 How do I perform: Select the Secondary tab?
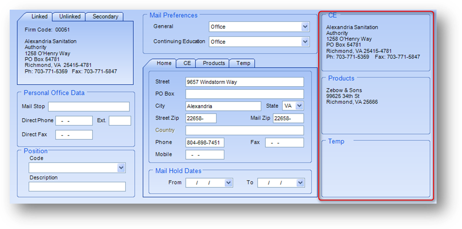pos(105,17)
